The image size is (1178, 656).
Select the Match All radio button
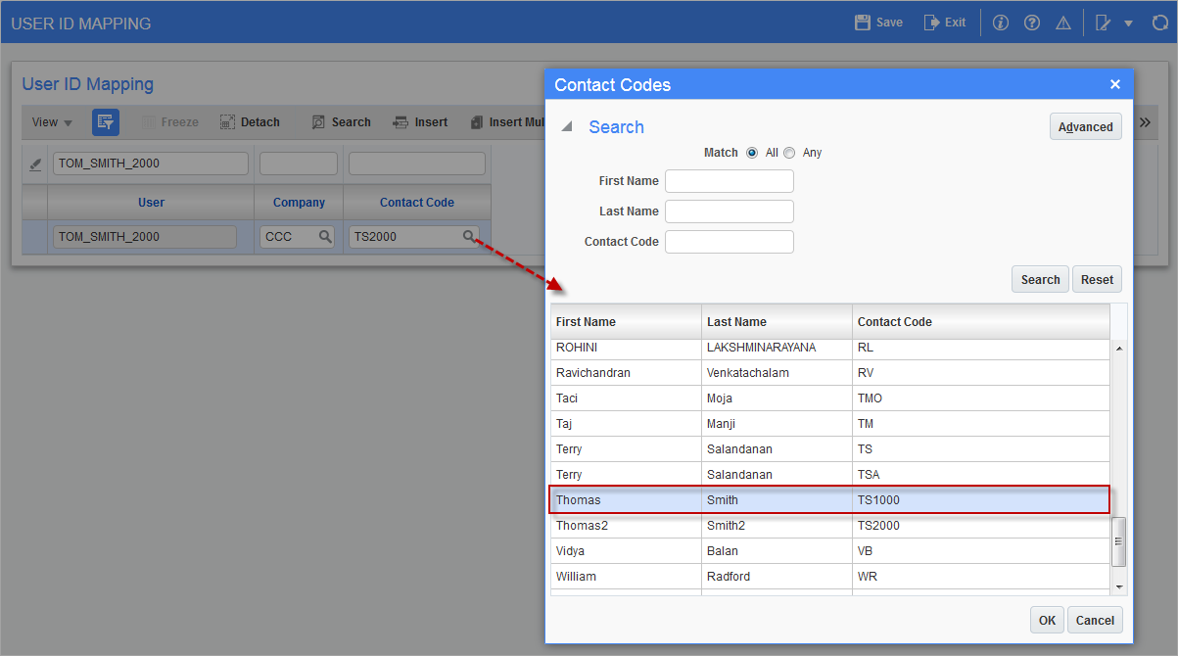pos(752,153)
